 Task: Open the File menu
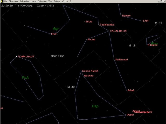click(6, 1)
